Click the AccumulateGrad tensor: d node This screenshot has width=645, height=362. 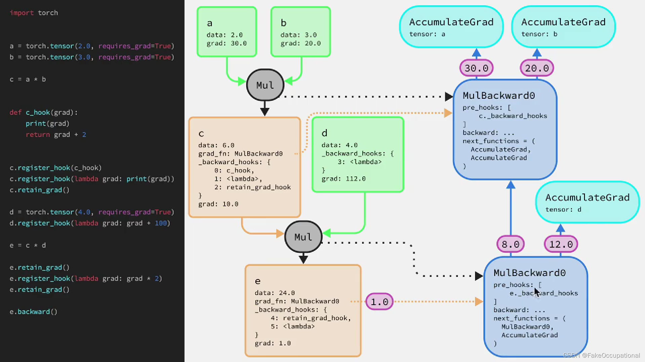tap(588, 202)
